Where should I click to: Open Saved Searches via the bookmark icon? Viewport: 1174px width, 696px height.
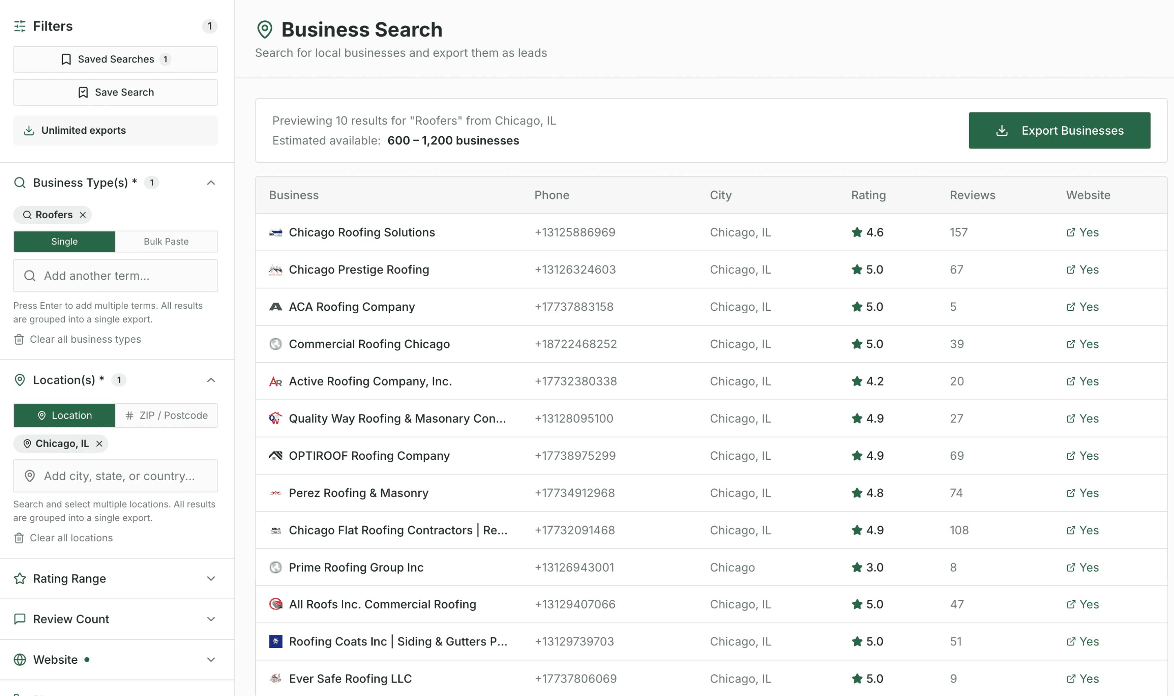66,59
